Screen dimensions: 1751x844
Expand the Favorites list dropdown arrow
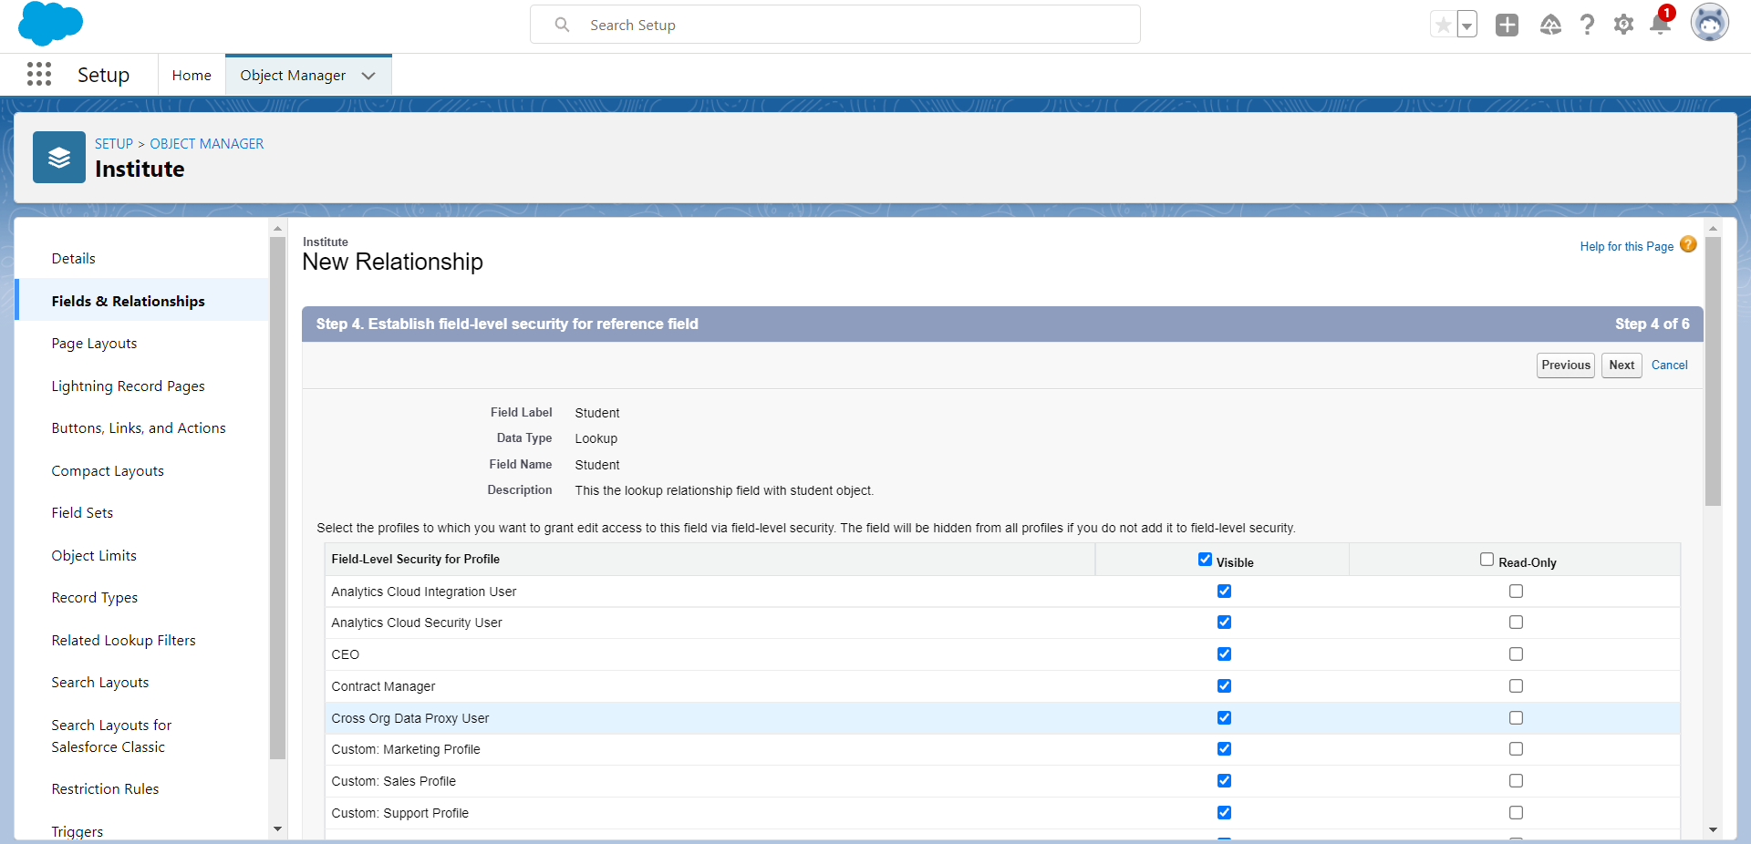click(x=1466, y=26)
